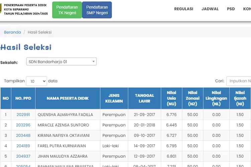Sort by the NO column header

[x=6, y=98]
